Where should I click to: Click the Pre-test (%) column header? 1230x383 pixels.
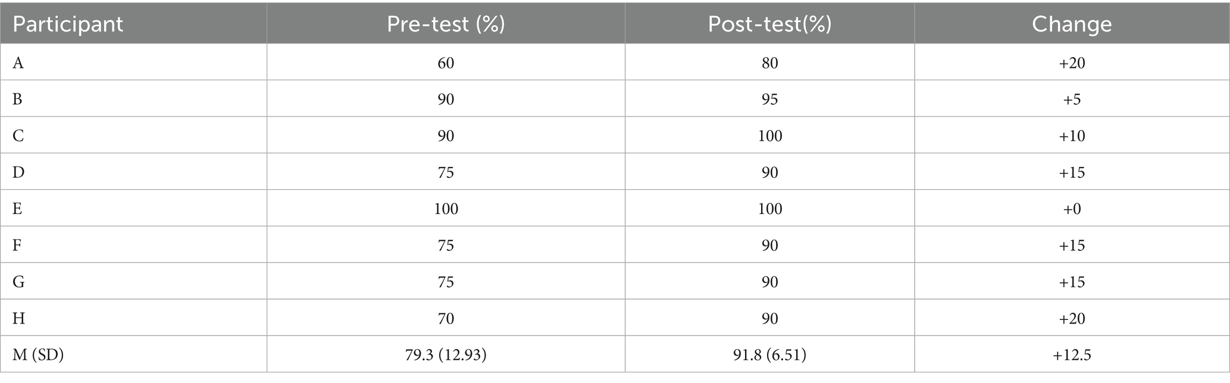pyautogui.click(x=446, y=24)
